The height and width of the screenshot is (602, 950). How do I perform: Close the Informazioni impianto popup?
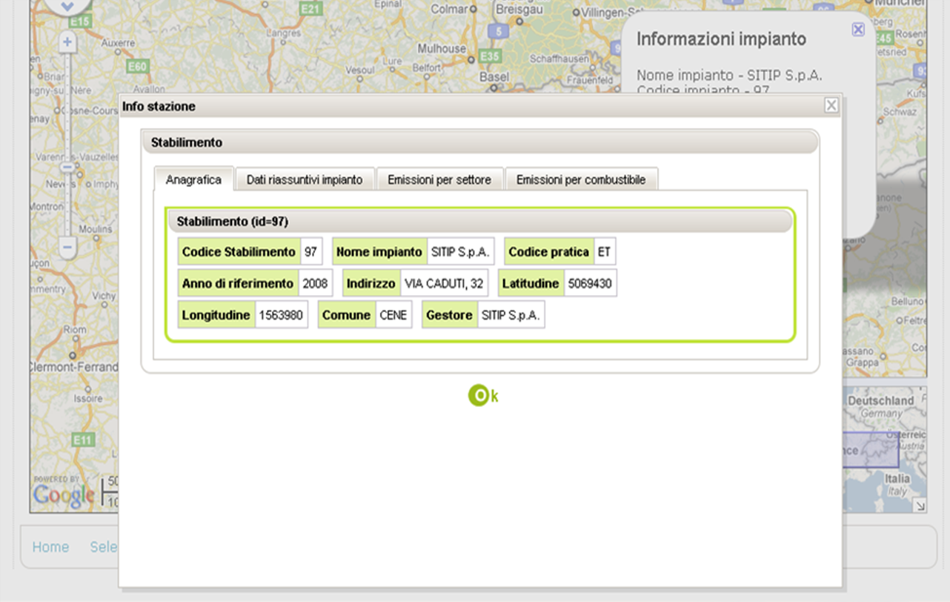coord(858,29)
